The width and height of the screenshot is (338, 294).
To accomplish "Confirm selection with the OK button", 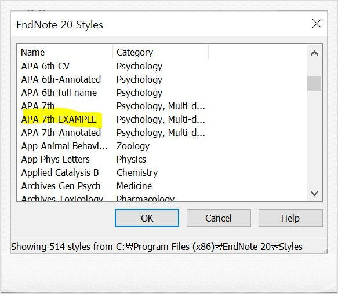I will pos(147,218).
